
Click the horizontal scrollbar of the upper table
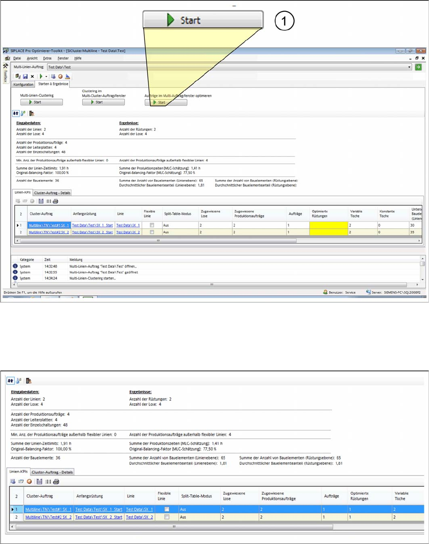[x=158, y=241]
